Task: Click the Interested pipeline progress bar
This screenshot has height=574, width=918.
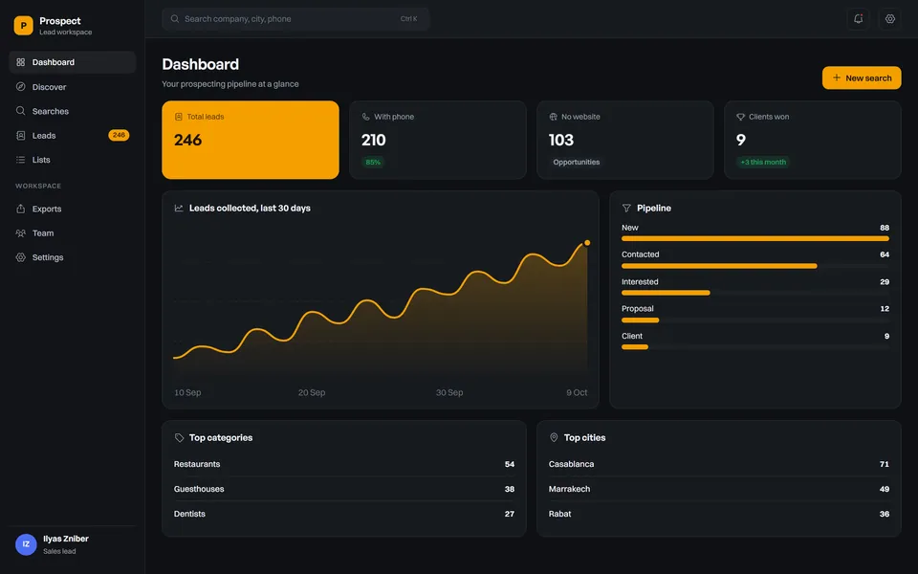Action: tap(755, 293)
